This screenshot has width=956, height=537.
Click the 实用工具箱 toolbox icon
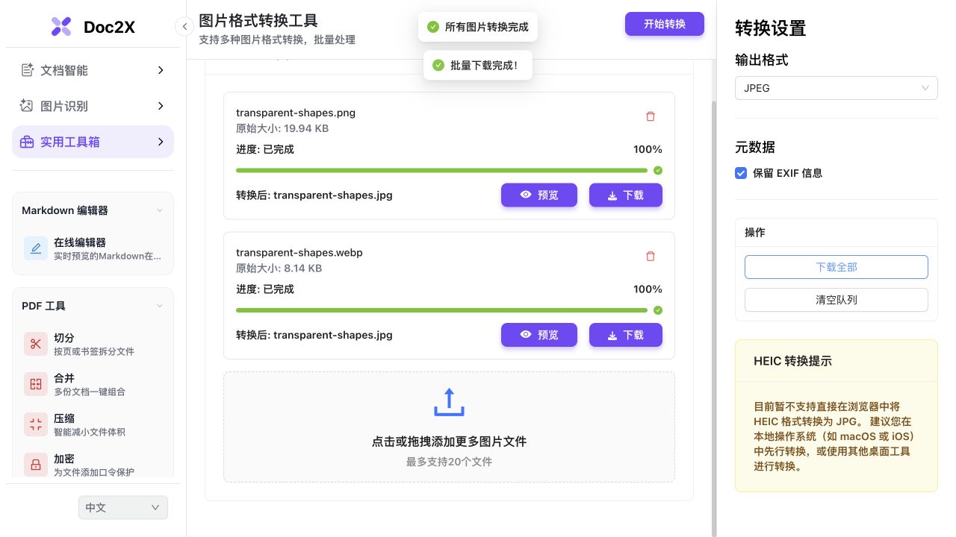pos(27,142)
